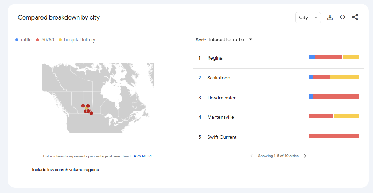The height and width of the screenshot is (193, 373).
Task: Go to next page of cities
Action: (x=305, y=156)
